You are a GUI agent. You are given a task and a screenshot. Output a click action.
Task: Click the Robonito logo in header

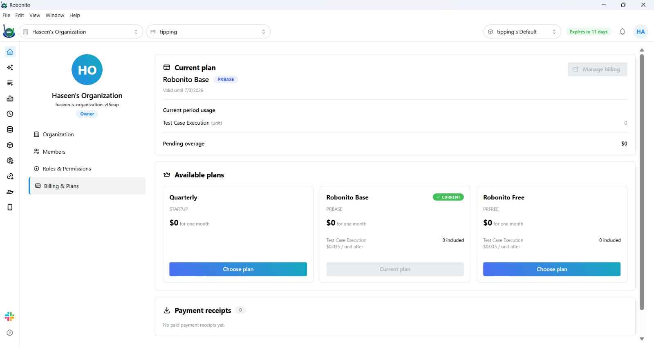(9, 31)
